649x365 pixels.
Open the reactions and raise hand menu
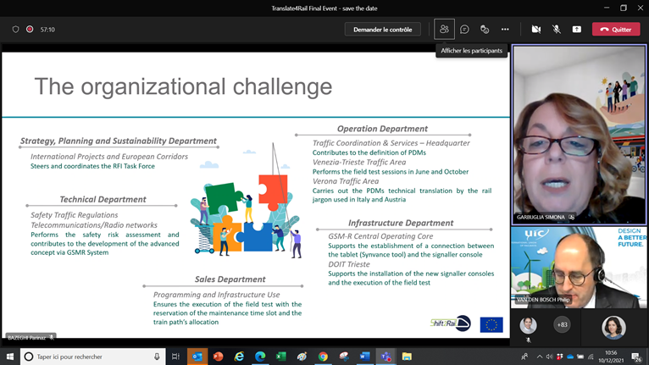[x=485, y=29]
